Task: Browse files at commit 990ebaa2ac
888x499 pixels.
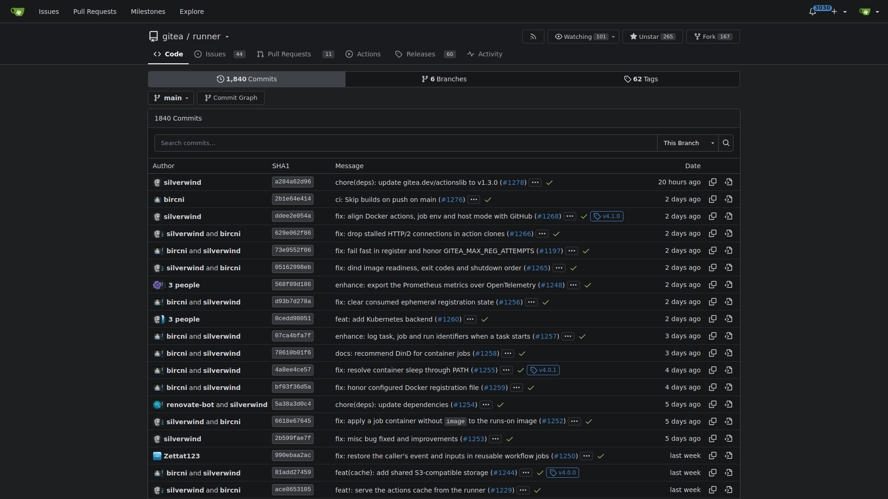Action: (x=729, y=456)
